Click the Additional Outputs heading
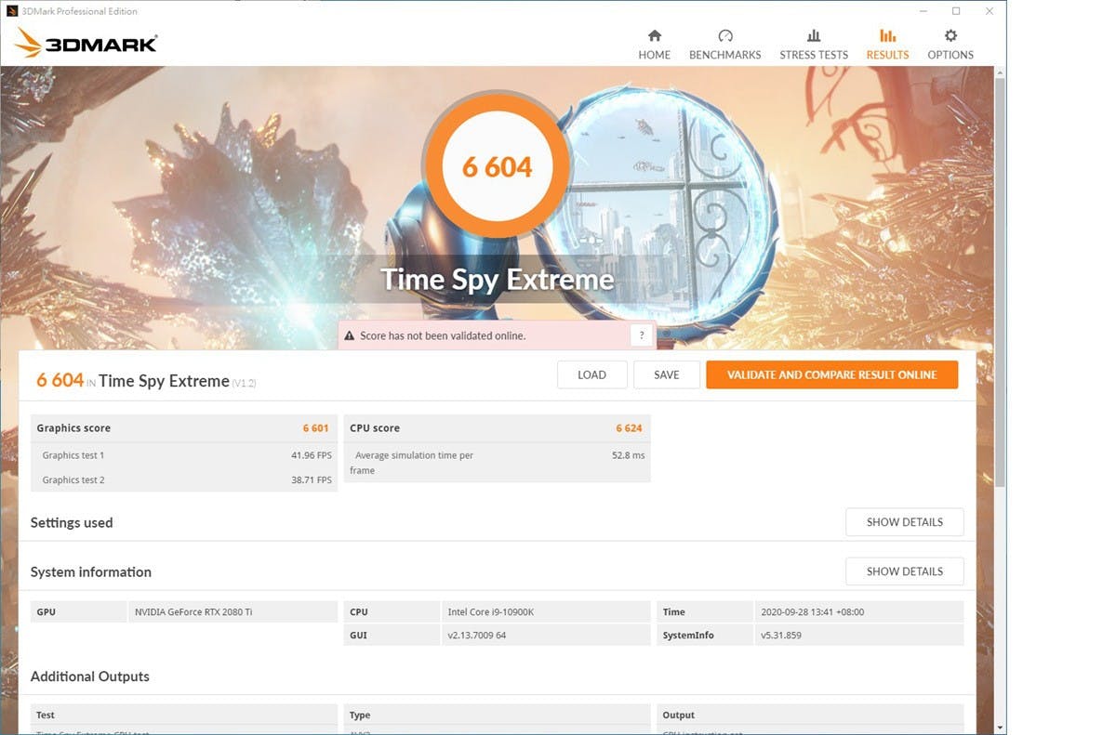The height and width of the screenshot is (735, 1116). click(x=90, y=676)
